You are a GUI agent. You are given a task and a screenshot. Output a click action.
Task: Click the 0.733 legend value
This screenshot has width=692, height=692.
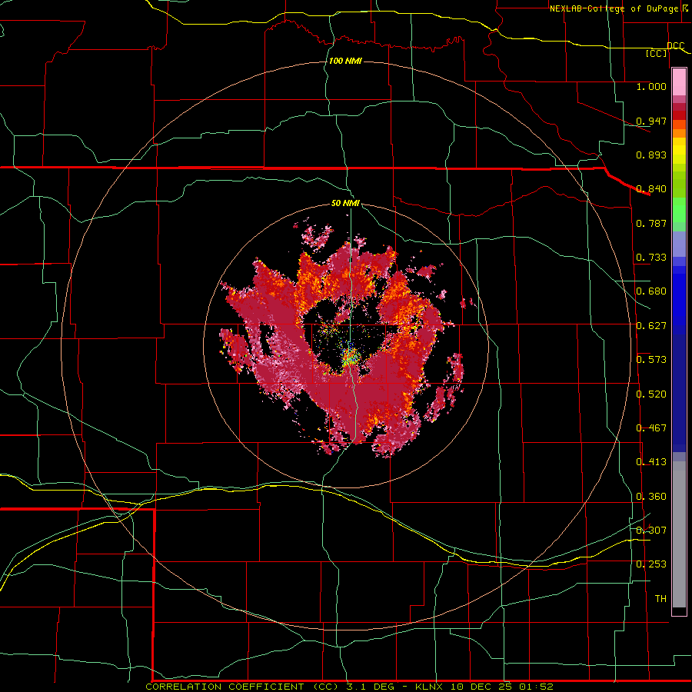[x=651, y=258]
